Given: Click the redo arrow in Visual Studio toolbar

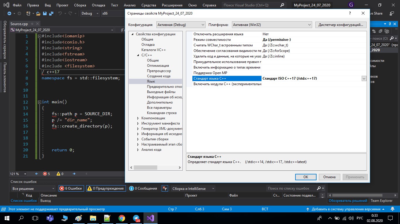Looking at the screenshot, I should (x=70, y=13).
